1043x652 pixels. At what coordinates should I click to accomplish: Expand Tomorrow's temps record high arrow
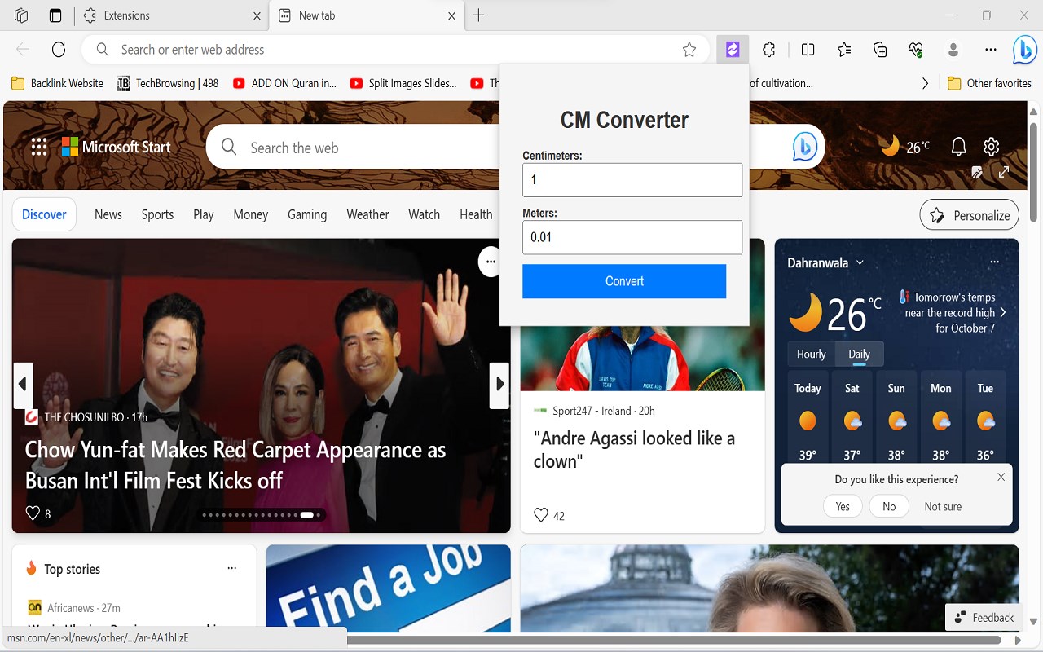click(x=1003, y=313)
